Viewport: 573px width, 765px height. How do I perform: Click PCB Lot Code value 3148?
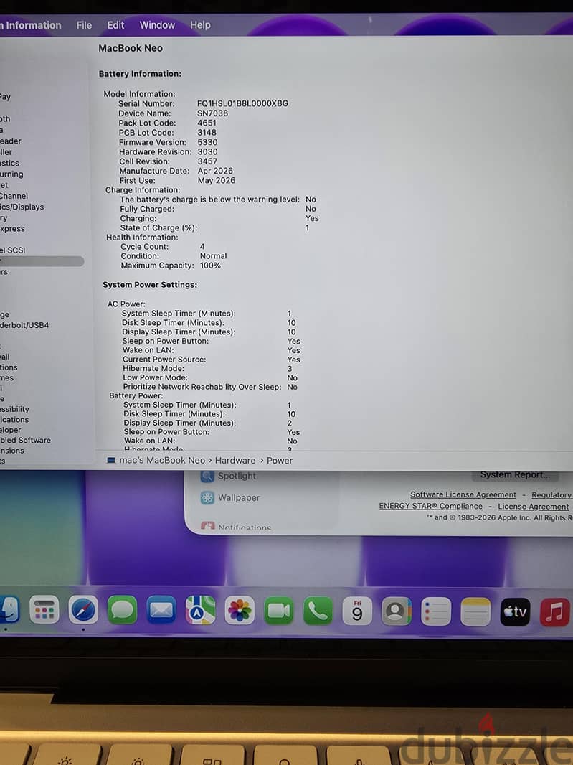[207, 132]
